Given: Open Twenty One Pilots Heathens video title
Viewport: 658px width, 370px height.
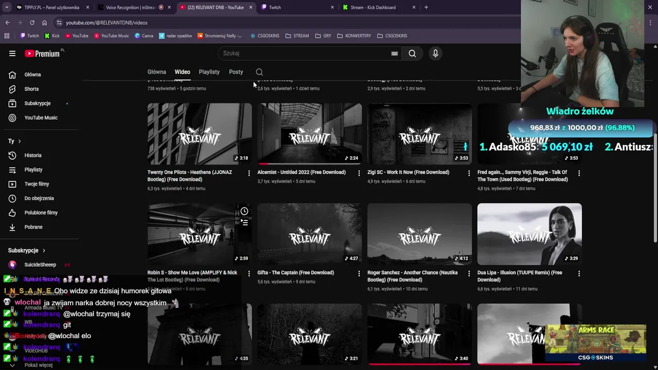Looking at the screenshot, I should 190,176.
